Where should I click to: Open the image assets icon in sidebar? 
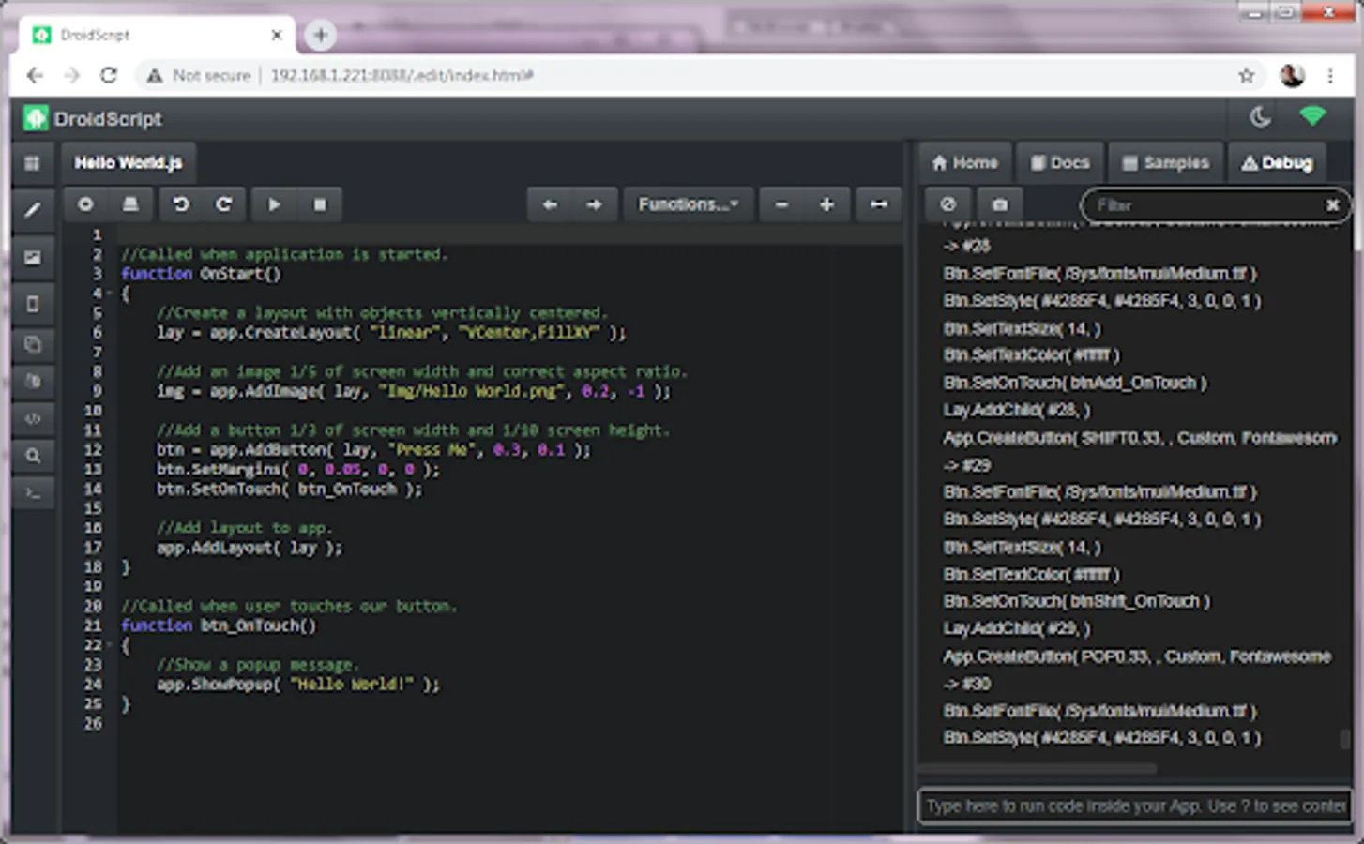click(33, 257)
